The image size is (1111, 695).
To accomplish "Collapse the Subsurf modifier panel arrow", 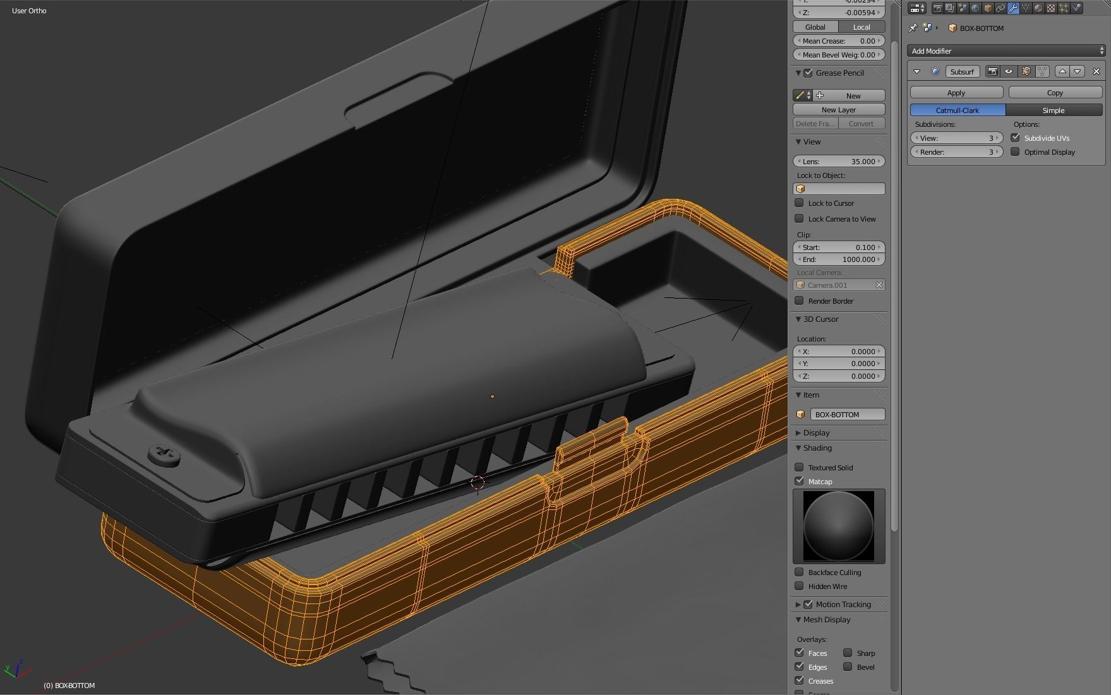I will point(916,71).
